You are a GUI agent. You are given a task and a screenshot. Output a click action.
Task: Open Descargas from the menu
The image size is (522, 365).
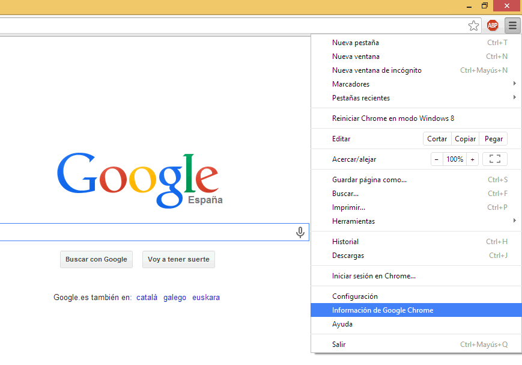coord(416,256)
